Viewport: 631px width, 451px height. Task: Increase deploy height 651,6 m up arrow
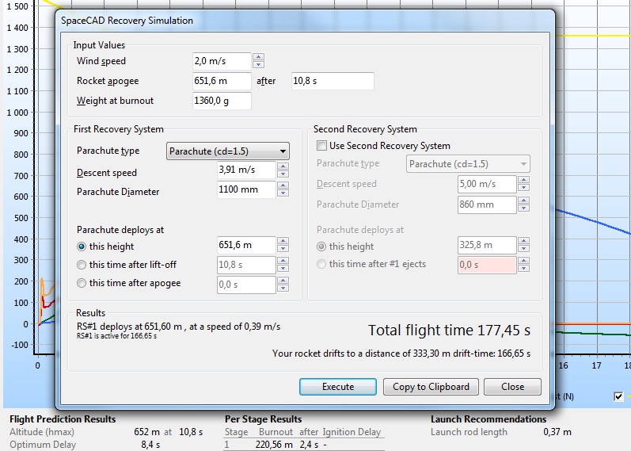283,241
